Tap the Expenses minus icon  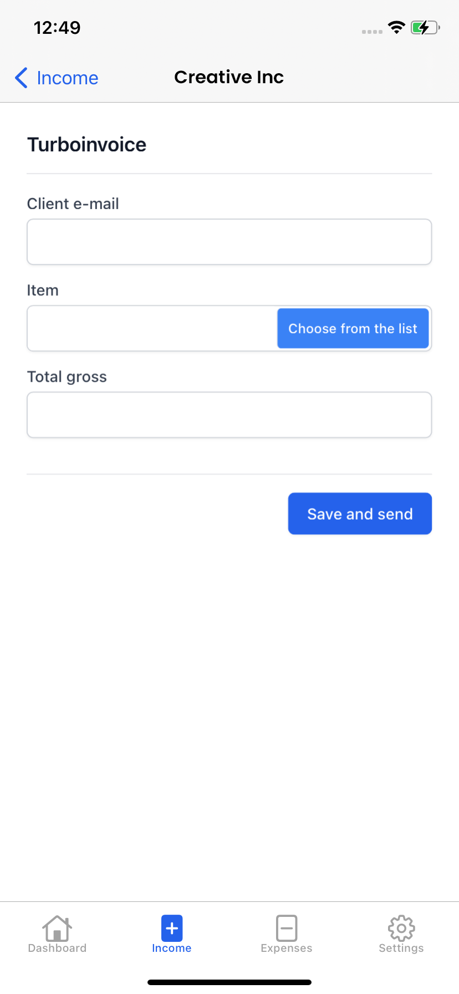pos(287,927)
